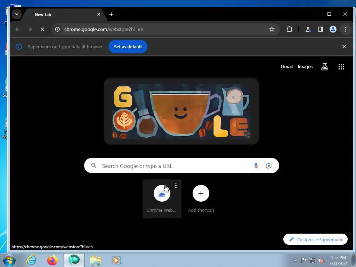
Task: Go back with the back arrow
Action: [17, 29]
